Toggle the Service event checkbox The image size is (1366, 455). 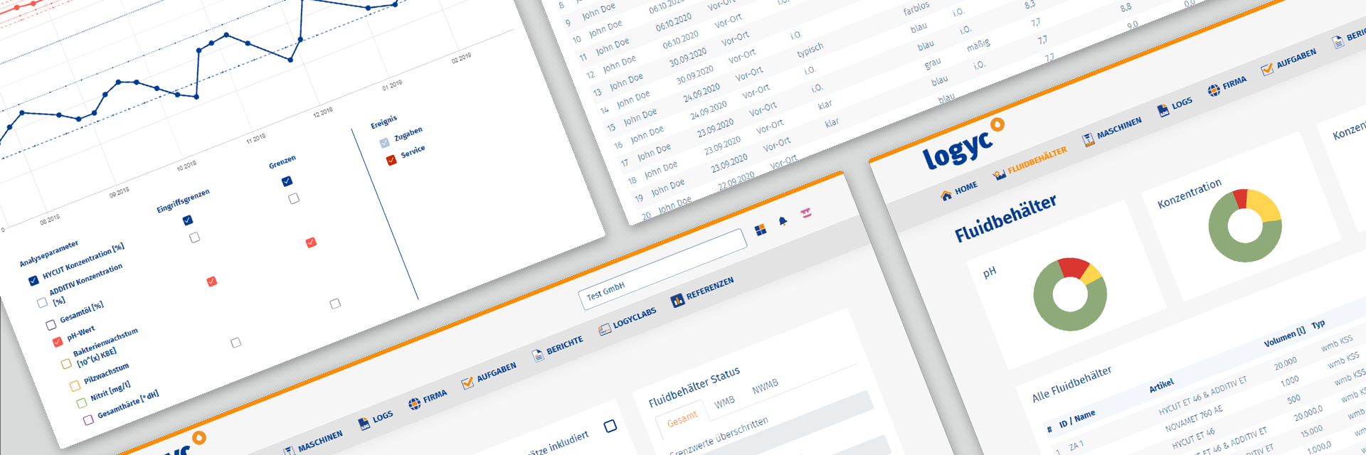[x=391, y=160]
